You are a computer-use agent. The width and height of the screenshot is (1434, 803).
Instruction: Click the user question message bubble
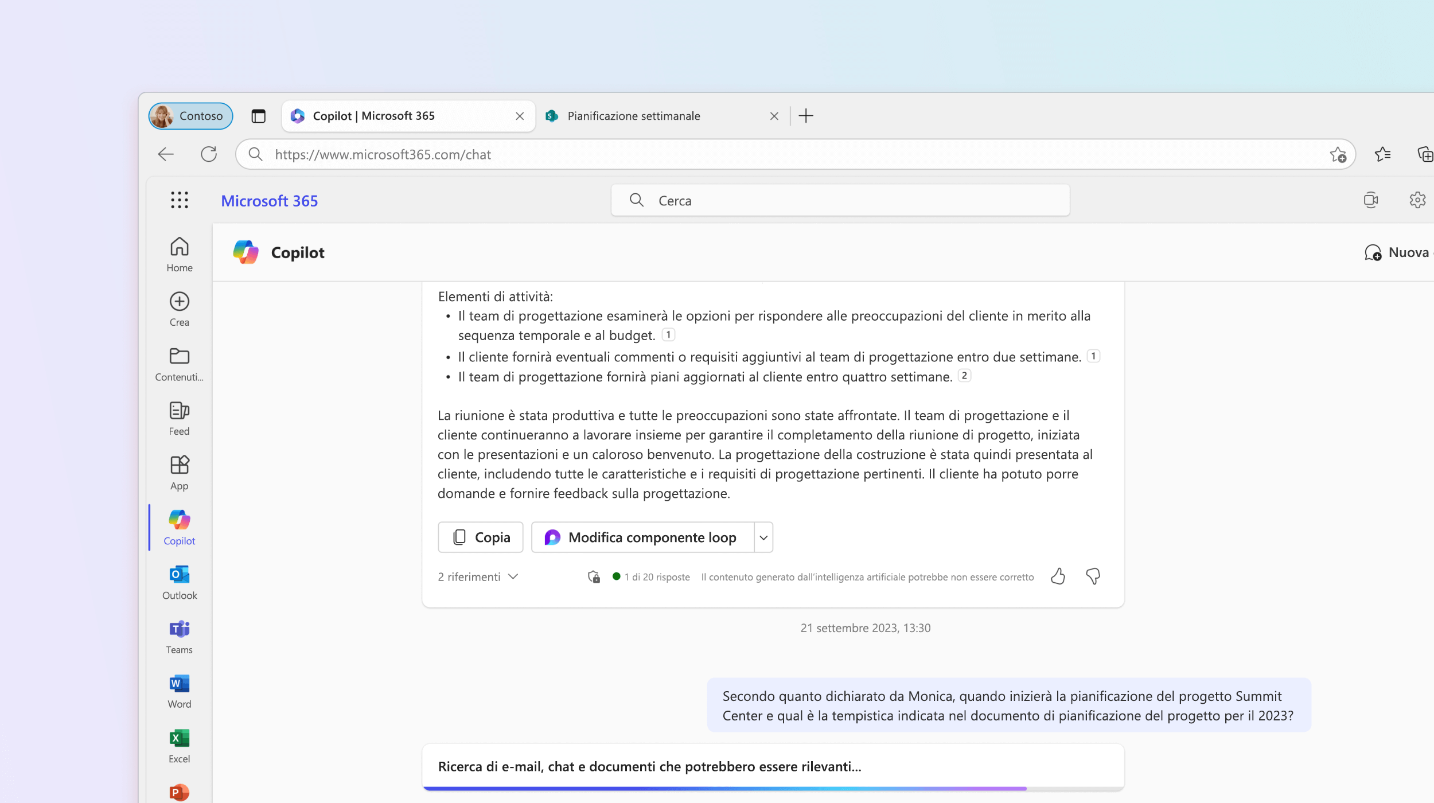[x=1008, y=705]
